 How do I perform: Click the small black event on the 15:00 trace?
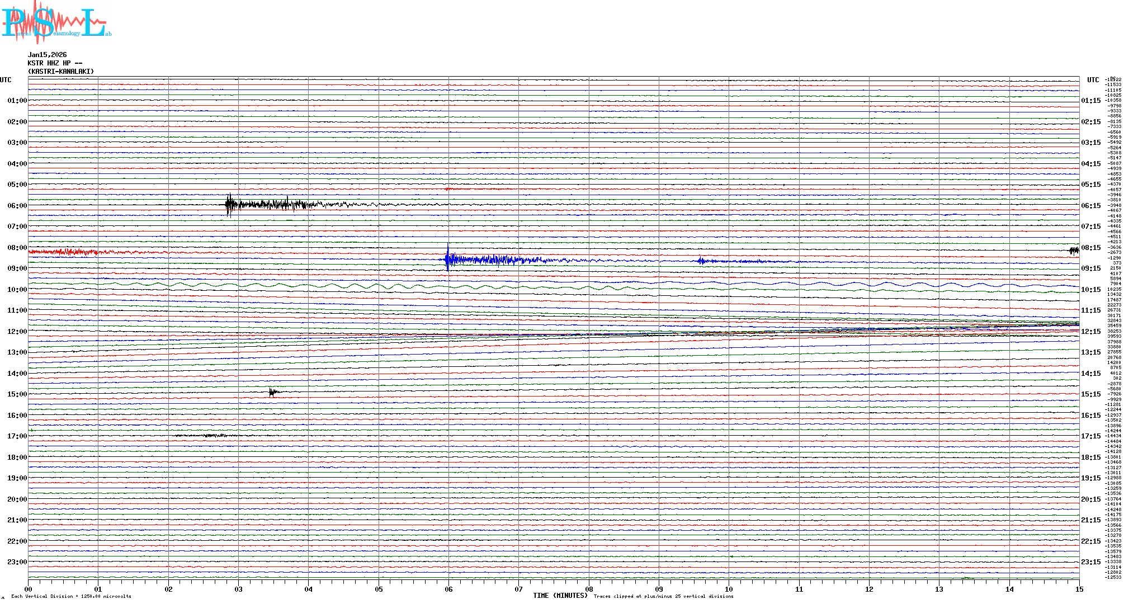pyautogui.click(x=272, y=392)
